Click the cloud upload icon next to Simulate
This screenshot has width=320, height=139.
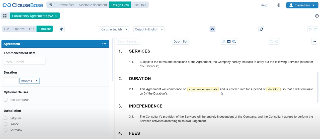[62, 29]
